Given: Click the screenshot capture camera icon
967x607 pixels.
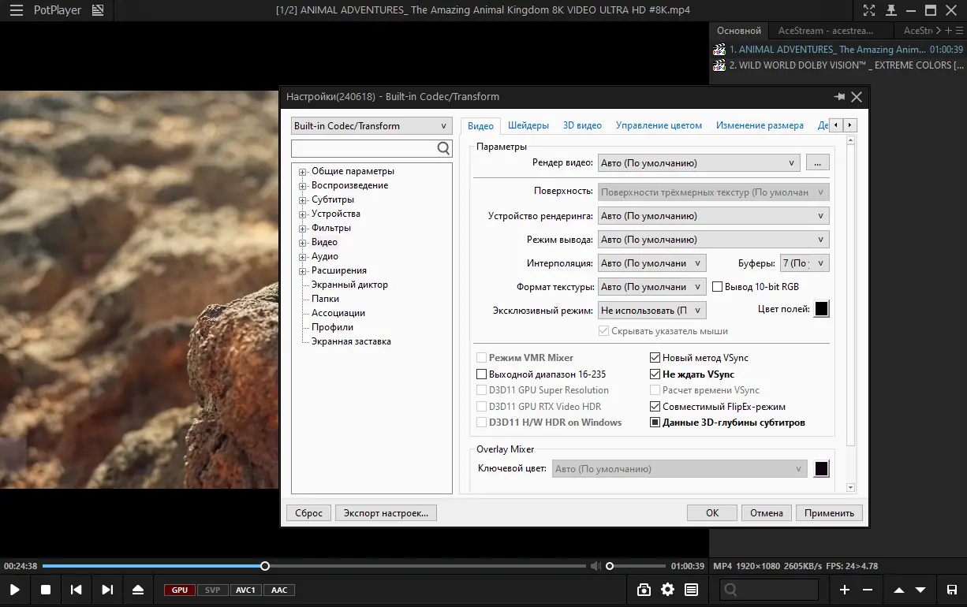Looking at the screenshot, I should 644,590.
